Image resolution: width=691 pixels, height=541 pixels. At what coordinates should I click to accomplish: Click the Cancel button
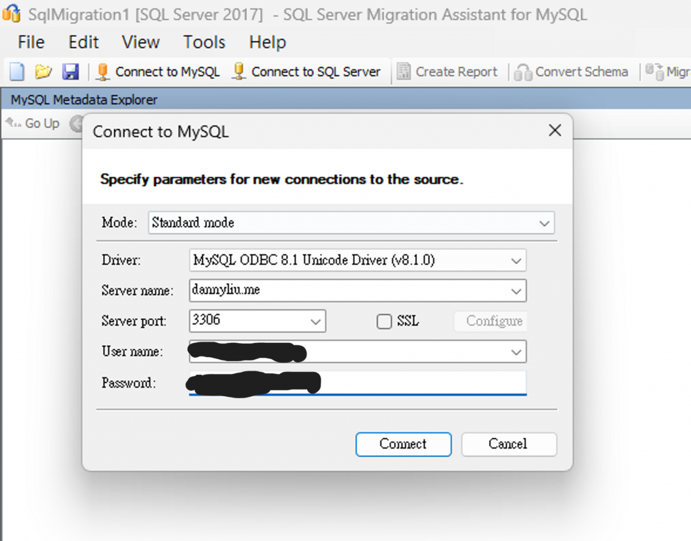pyautogui.click(x=509, y=444)
